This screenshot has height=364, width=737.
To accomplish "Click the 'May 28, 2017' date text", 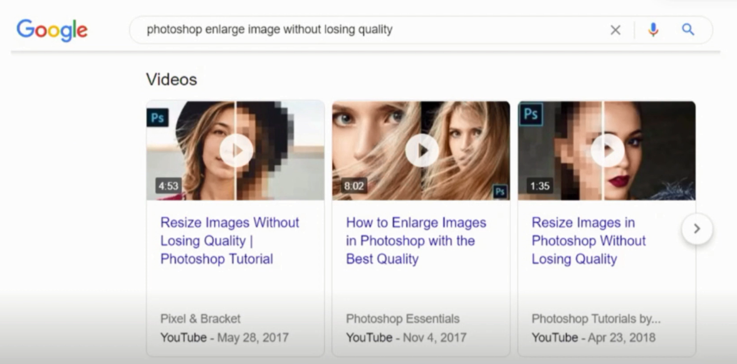I will pyautogui.click(x=253, y=337).
